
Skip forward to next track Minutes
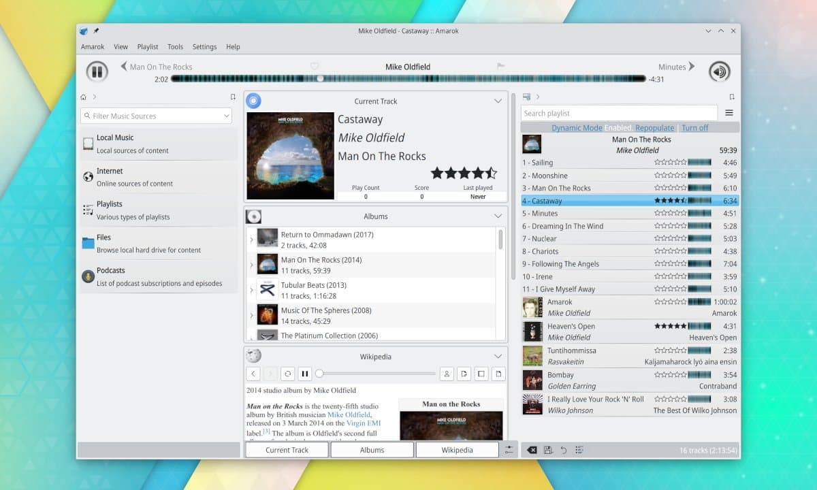point(677,67)
